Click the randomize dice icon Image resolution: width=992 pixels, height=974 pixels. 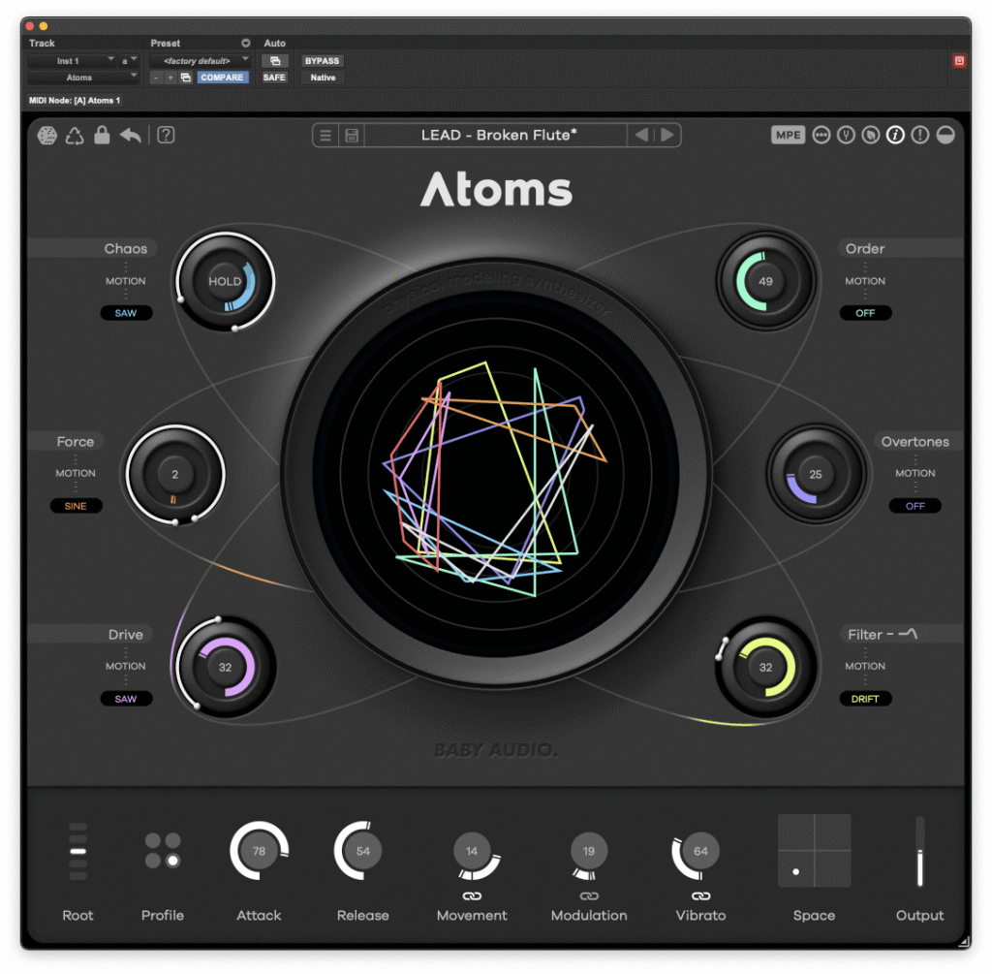tap(47, 135)
